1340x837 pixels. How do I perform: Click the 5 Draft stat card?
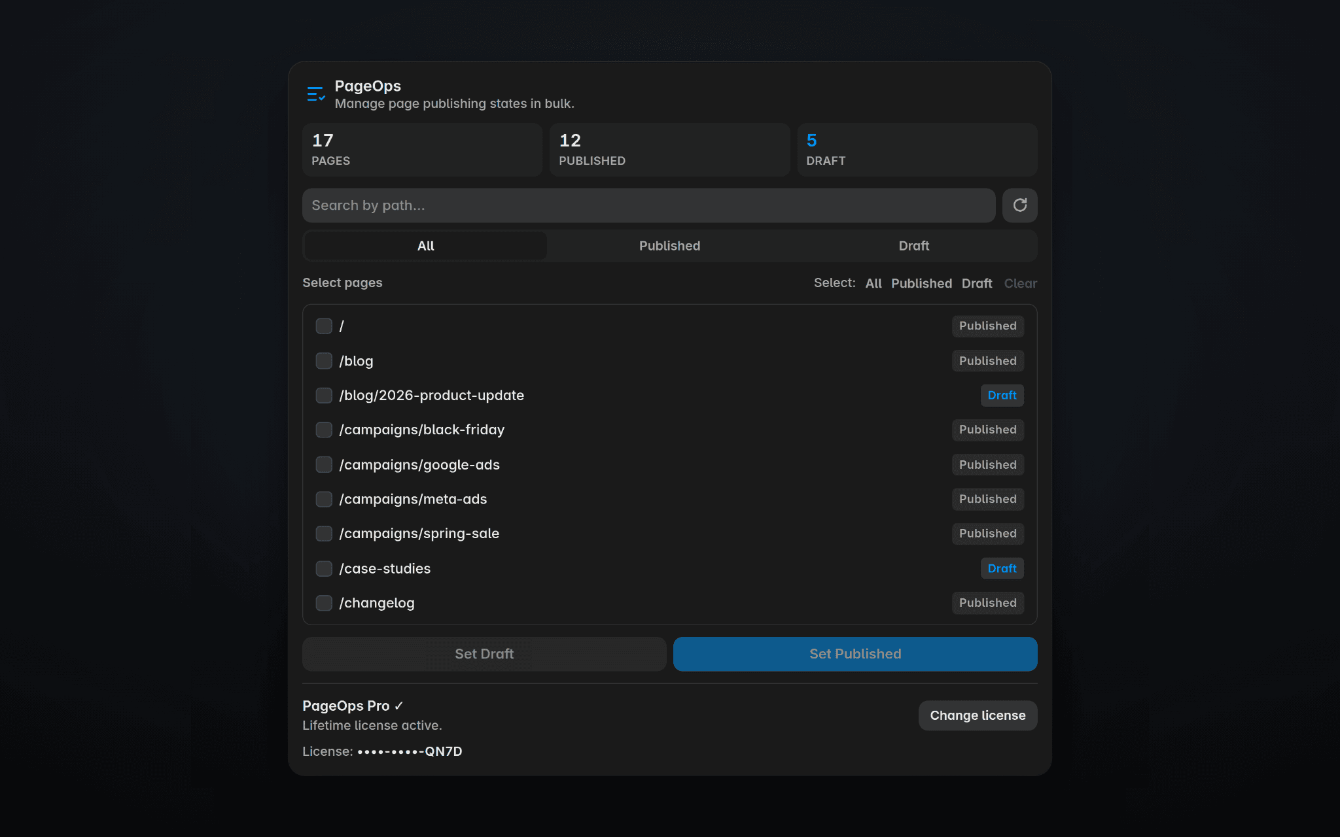917,150
